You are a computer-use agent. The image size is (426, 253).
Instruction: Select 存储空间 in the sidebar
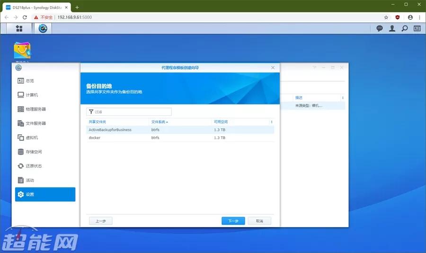point(45,152)
